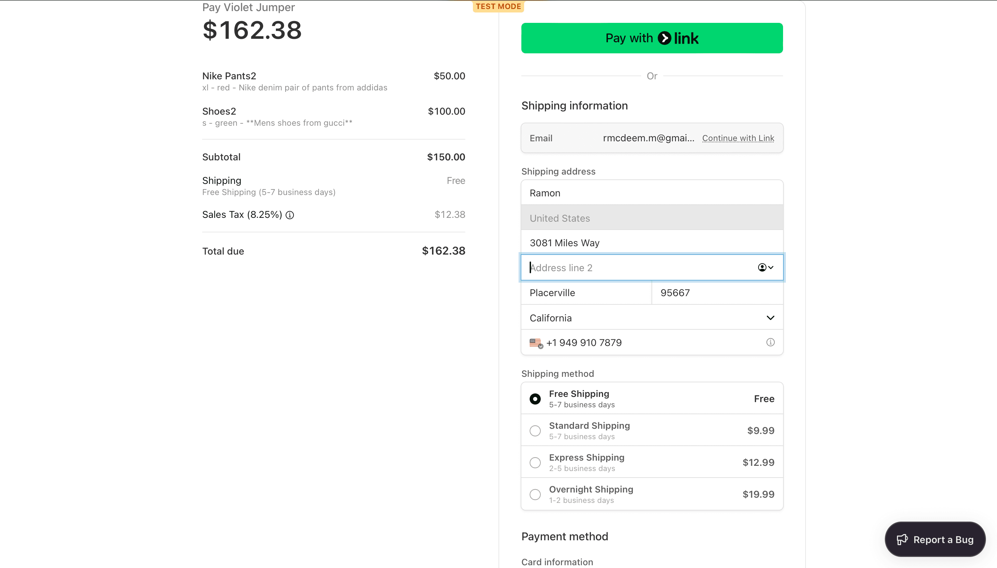Click the megaphone icon in Report a Bug
This screenshot has height=568, width=997.
point(902,540)
